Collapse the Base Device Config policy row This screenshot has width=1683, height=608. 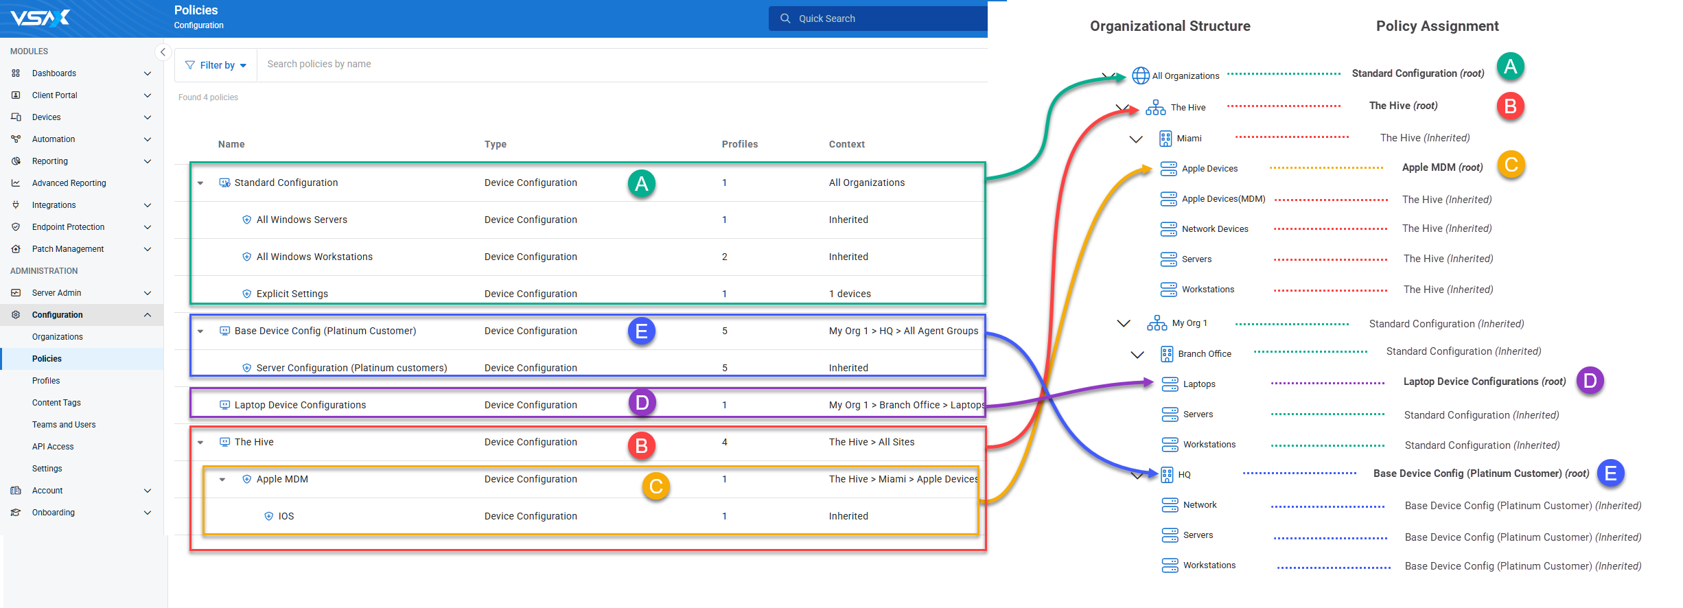pos(200,331)
